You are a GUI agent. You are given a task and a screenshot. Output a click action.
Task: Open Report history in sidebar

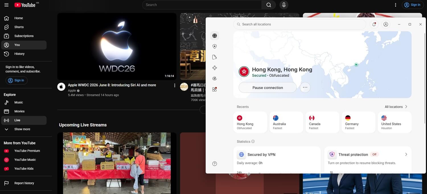point(24,183)
